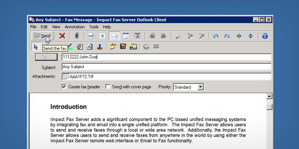Click the To... recipient button
299x149 pixels.
46,57
